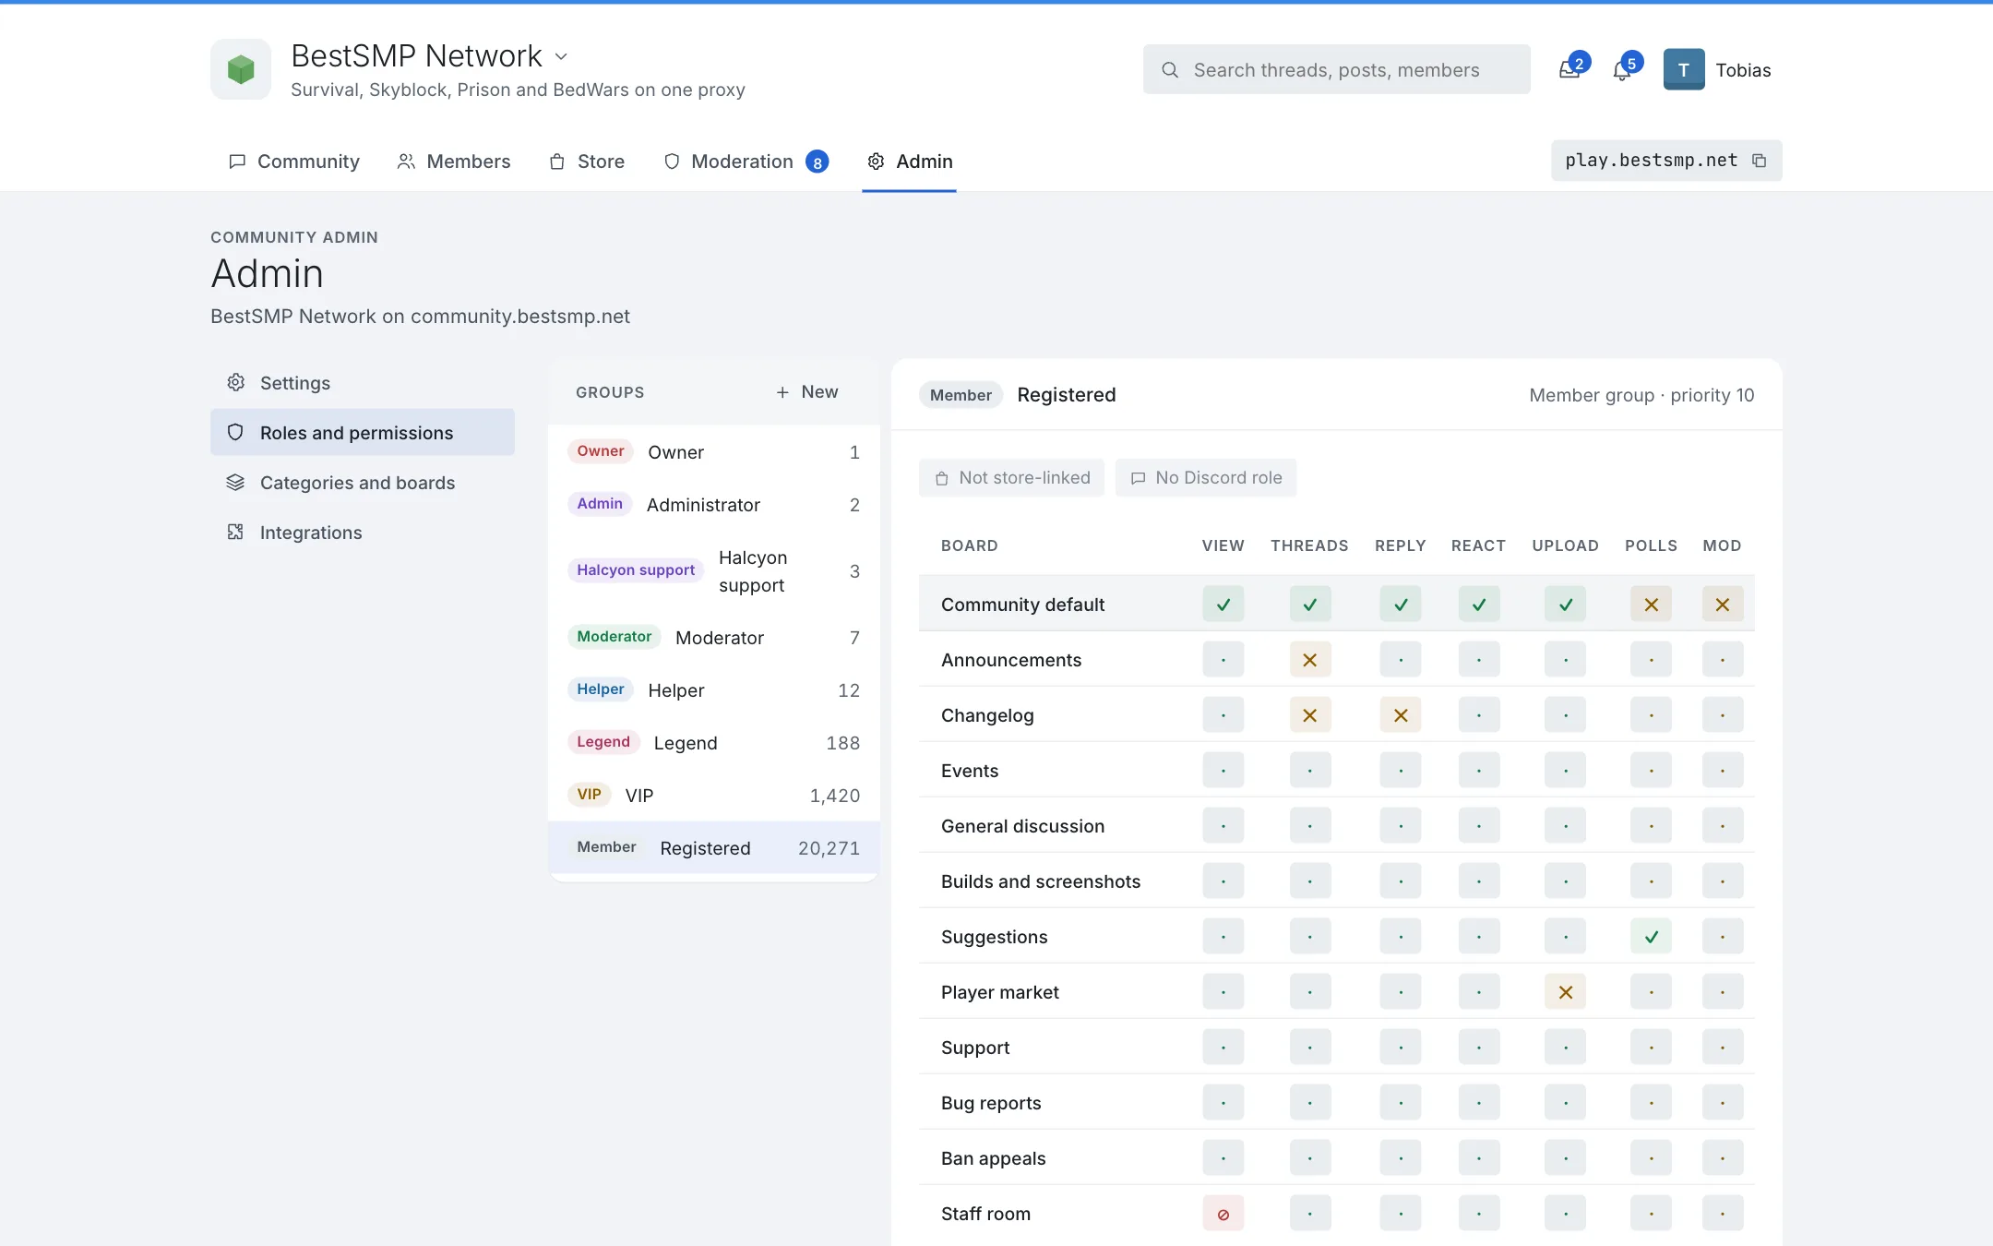
Task: Select the Halcyon support group
Action: pyautogui.click(x=713, y=571)
